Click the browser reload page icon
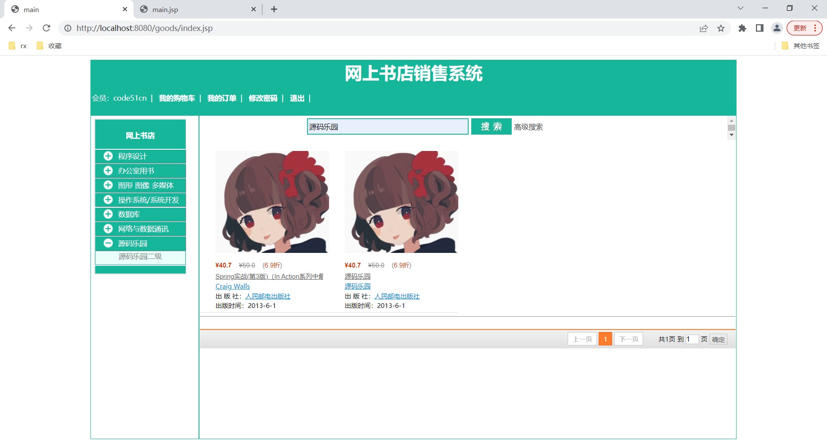Image resolution: width=827 pixels, height=443 pixels. click(47, 28)
